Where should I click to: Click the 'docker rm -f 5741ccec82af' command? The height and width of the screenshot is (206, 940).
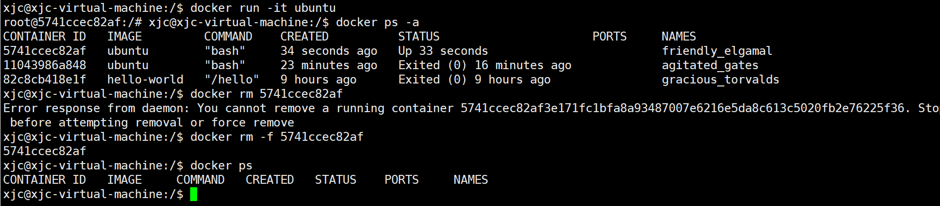point(277,137)
